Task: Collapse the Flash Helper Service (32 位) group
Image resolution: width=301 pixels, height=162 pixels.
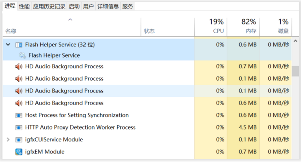Action: [8, 45]
